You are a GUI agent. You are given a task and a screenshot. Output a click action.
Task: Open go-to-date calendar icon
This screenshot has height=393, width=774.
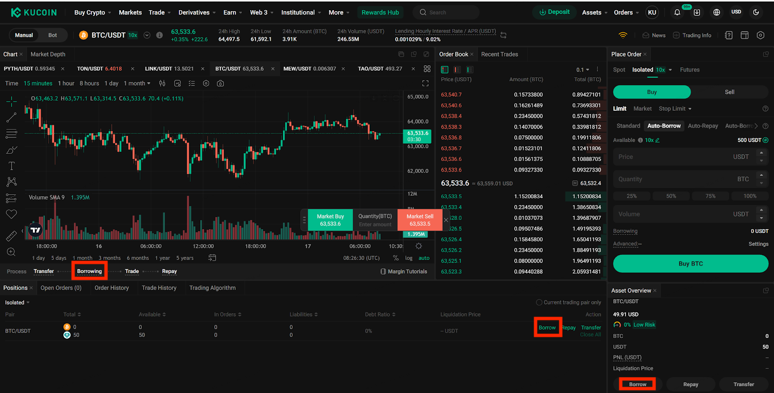click(x=212, y=258)
